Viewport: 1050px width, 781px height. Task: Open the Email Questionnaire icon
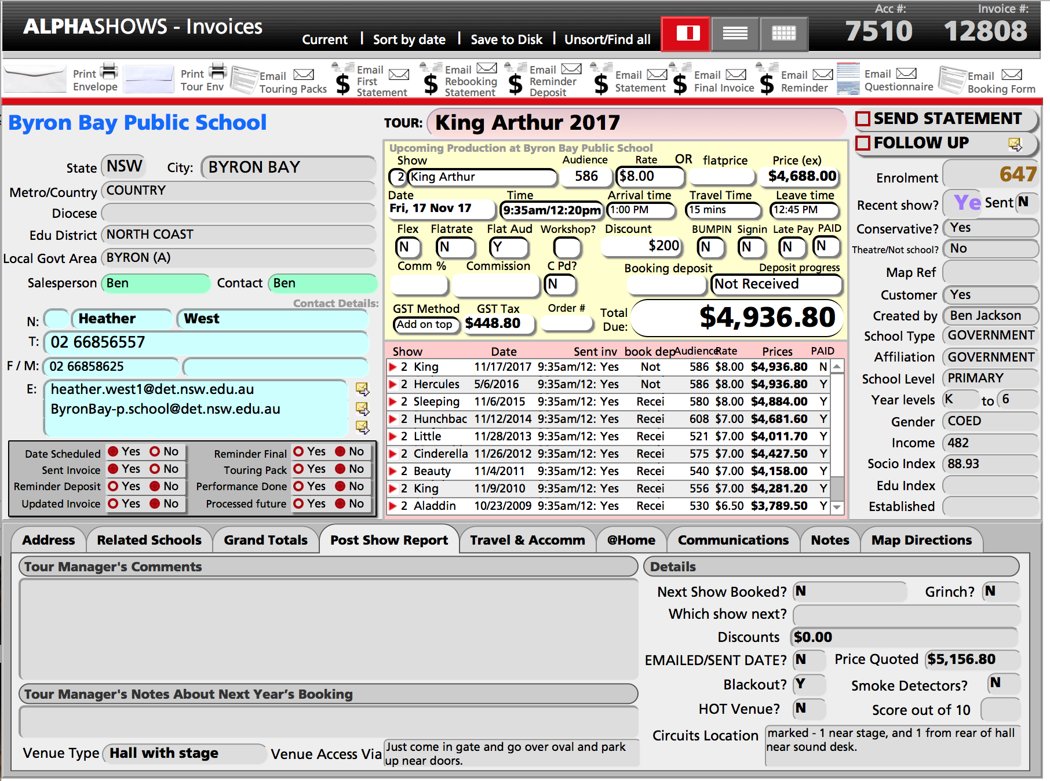tap(848, 79)
